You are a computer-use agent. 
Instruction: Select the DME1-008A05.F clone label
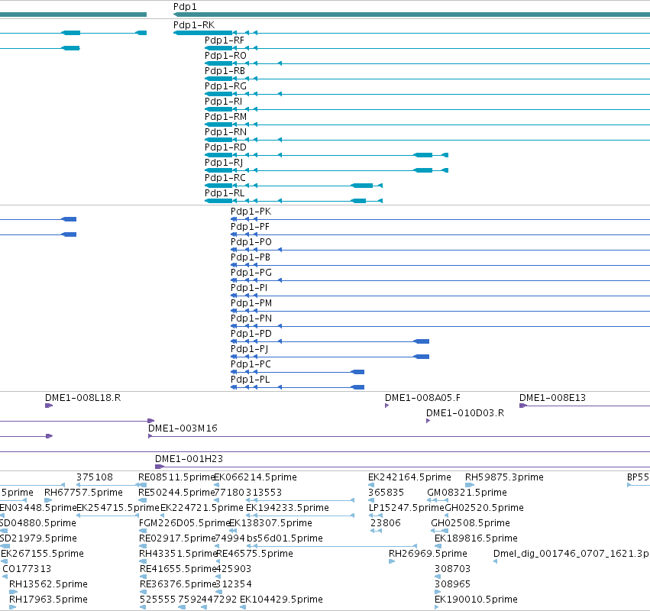422,398
